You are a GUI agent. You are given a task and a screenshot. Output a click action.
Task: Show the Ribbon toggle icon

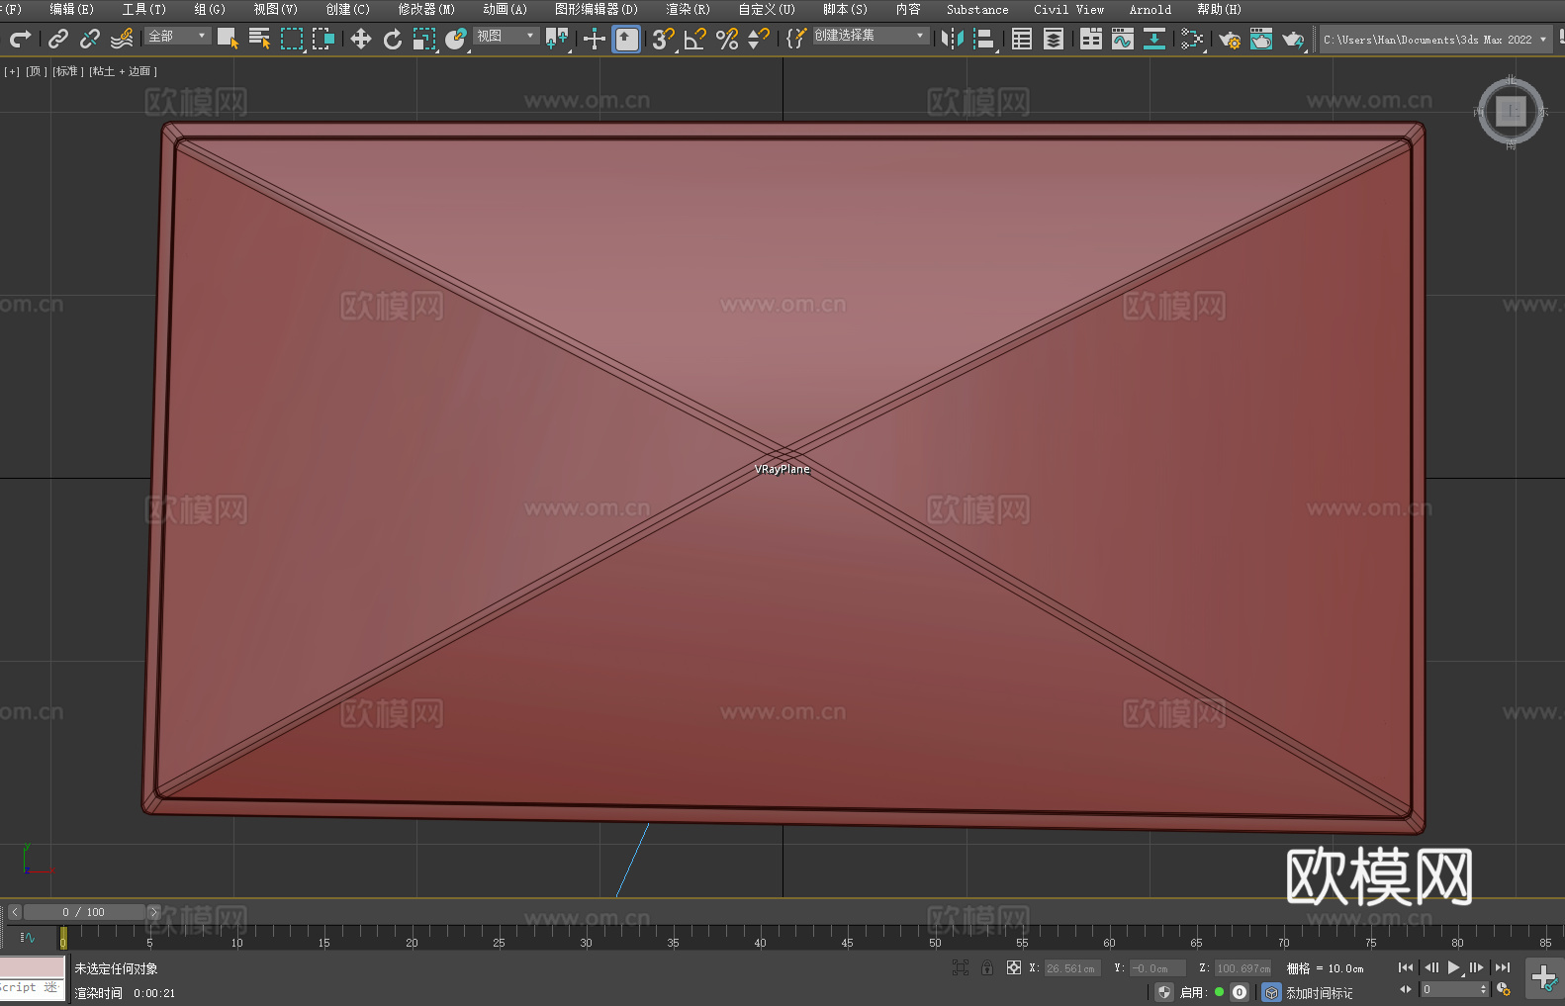1091,39
